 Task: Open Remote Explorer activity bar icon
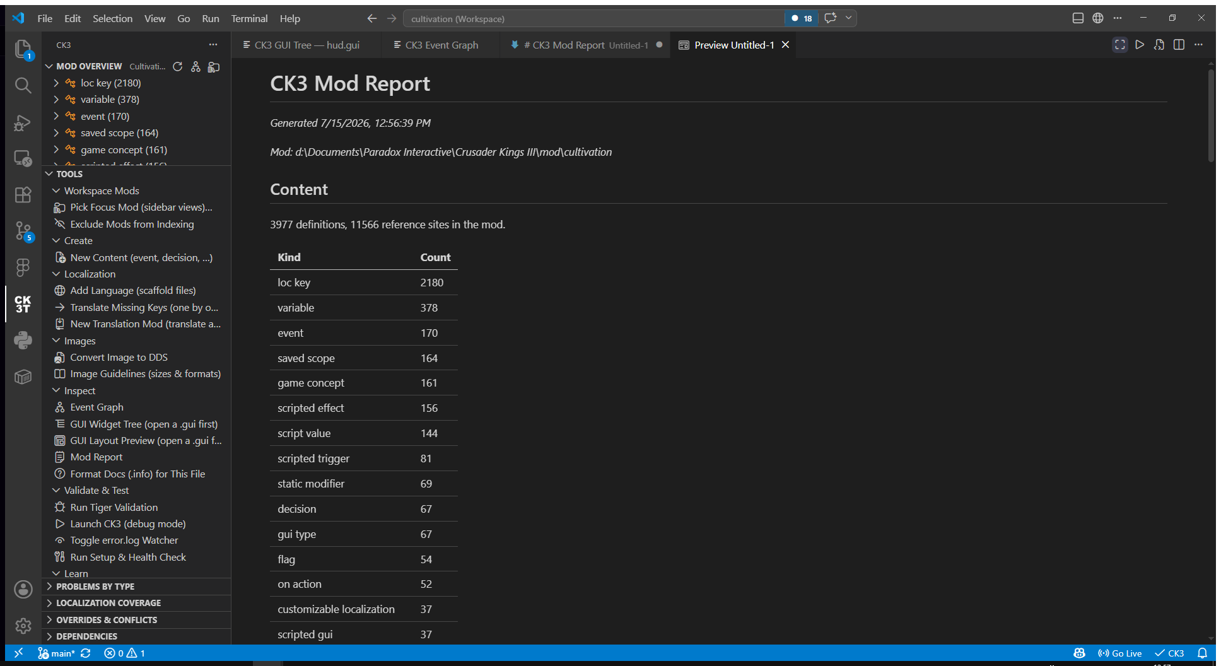point(23,158)
